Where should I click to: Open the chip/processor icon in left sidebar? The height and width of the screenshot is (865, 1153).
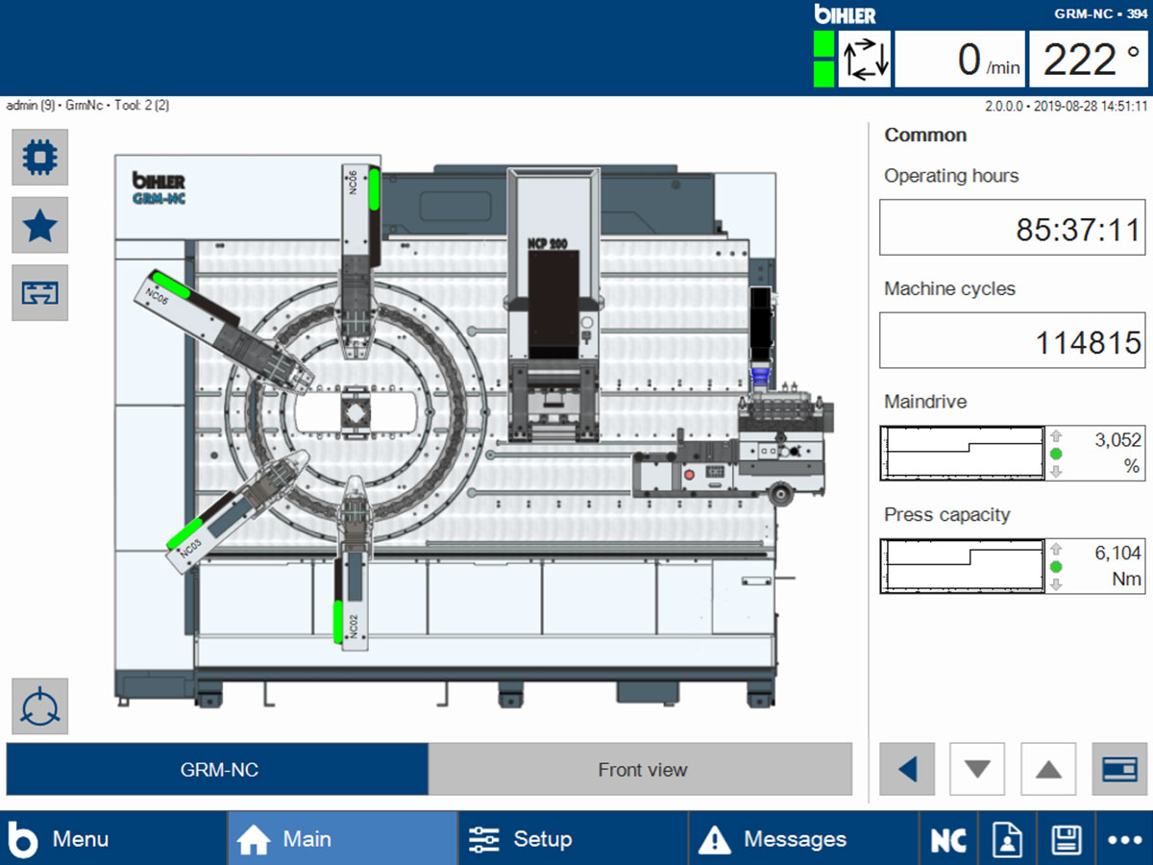[39, 157]
